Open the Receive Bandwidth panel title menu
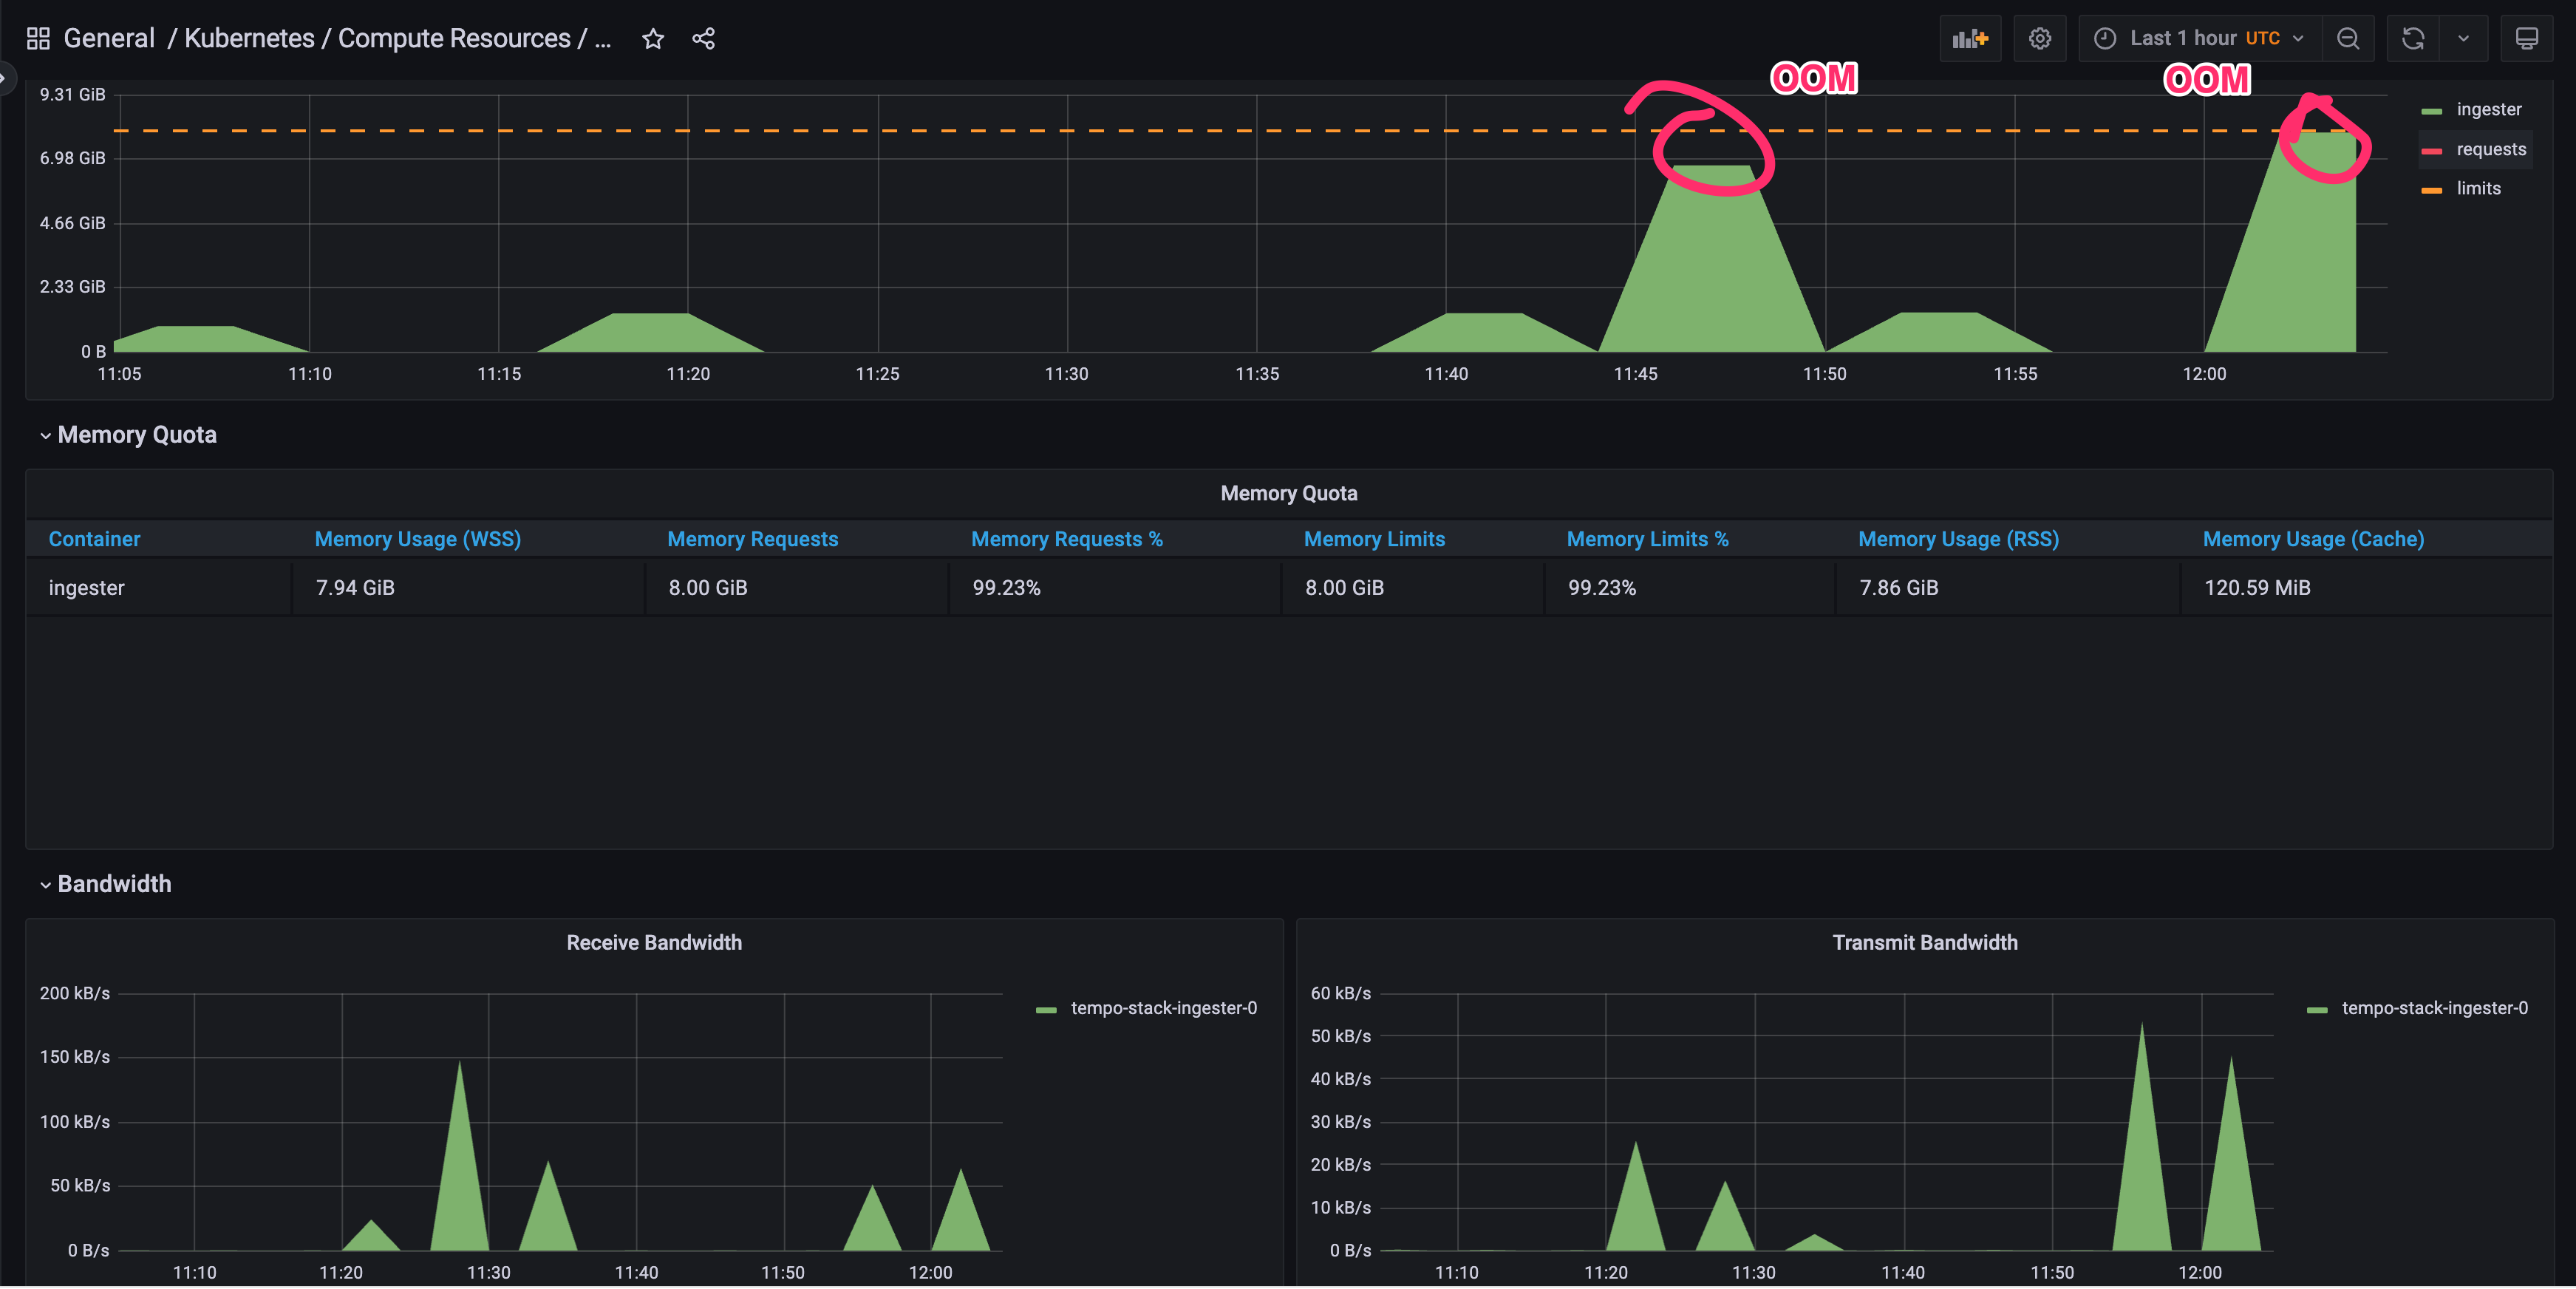 [654, 942]
